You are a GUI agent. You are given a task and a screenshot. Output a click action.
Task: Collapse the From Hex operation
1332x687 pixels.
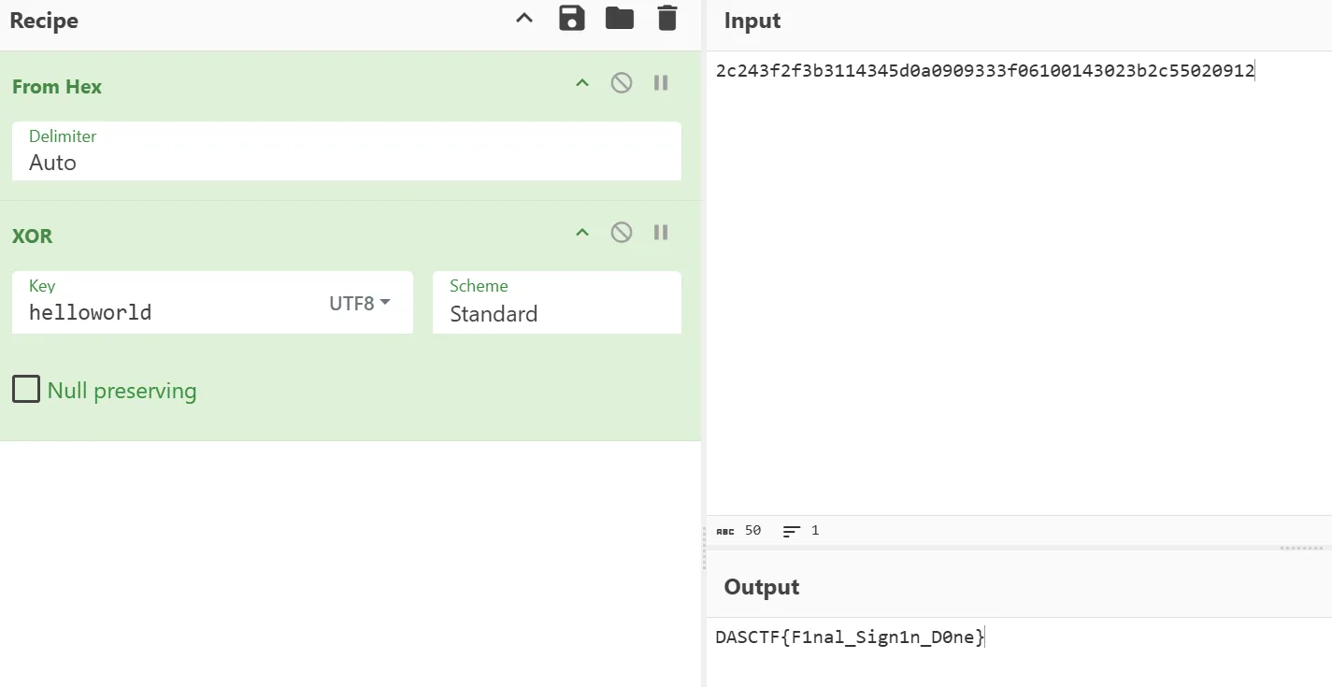[582, 83]
